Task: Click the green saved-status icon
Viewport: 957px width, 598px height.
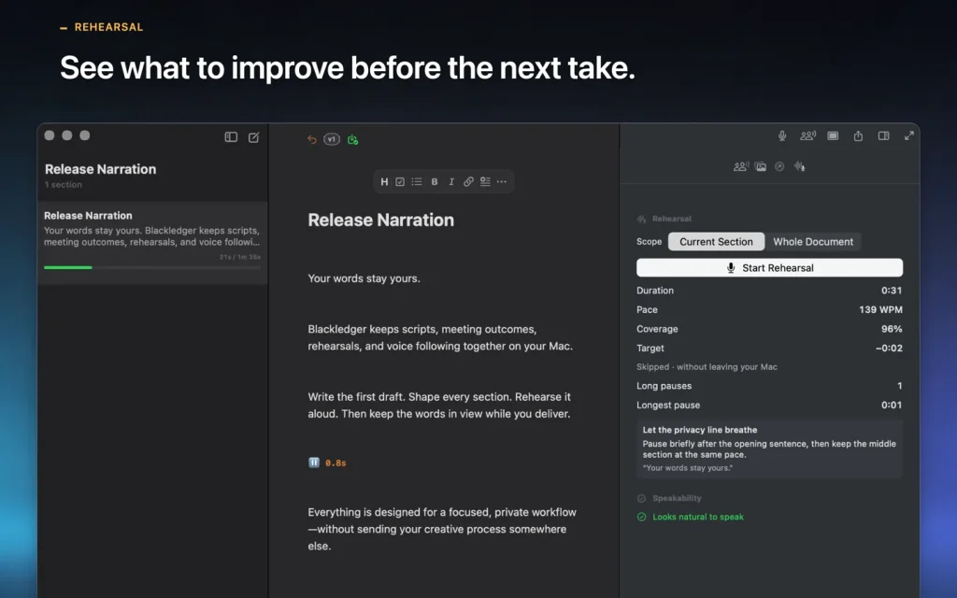Action: pyautogui.click(x=352, y=140)
